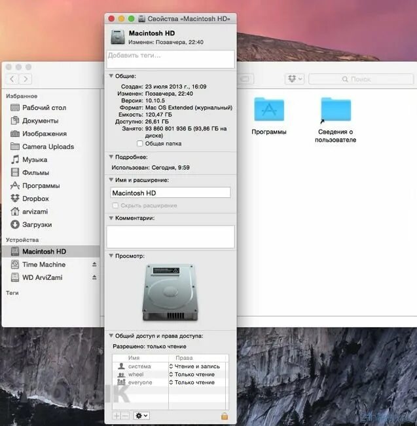This screenshot has width=417, height=426.
Task: Open Загрузки in Finder sidebar
Action: (31, 224)
